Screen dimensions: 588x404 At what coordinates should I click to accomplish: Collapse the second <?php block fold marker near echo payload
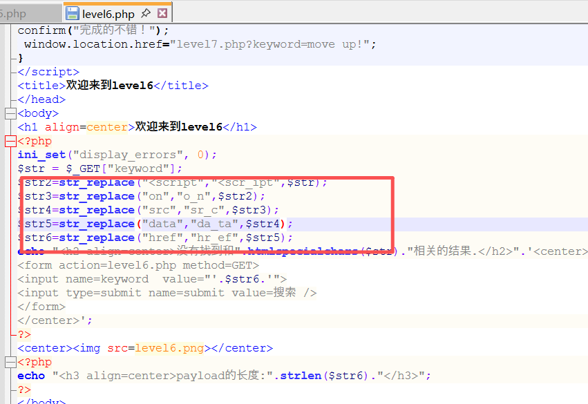point(10,362)
